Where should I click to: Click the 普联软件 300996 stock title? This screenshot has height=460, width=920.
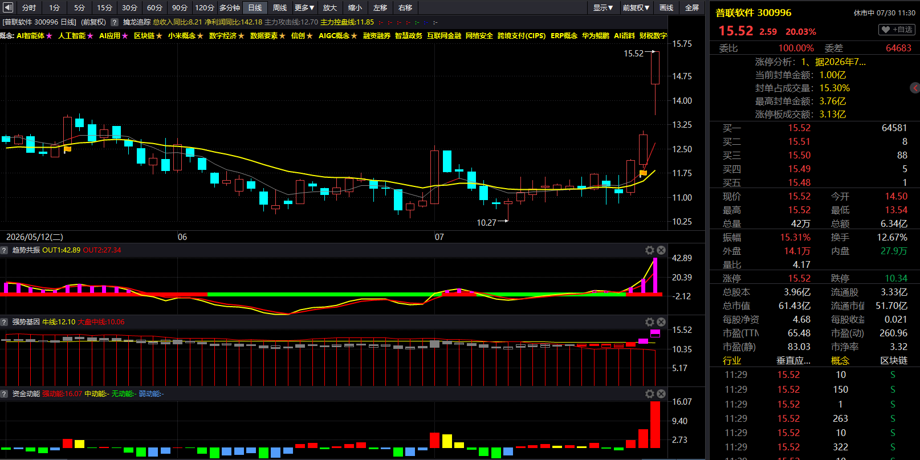click(x=754, y=13)
